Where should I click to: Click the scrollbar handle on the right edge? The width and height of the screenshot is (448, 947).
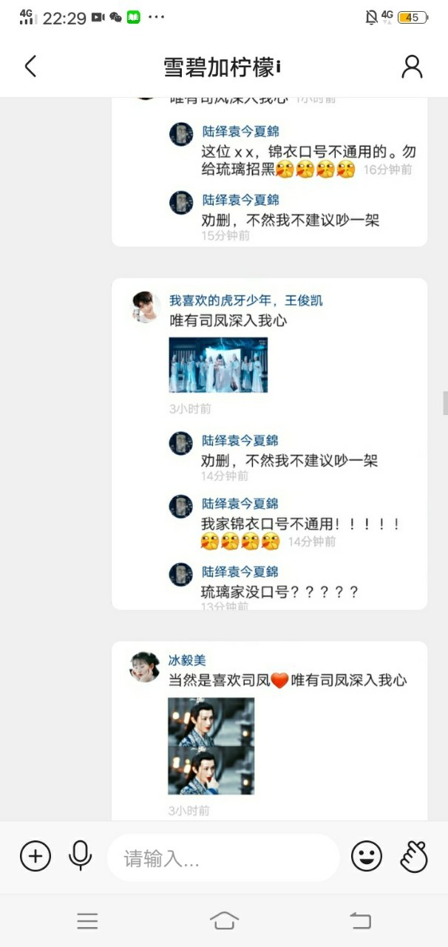tap(445, 403)
